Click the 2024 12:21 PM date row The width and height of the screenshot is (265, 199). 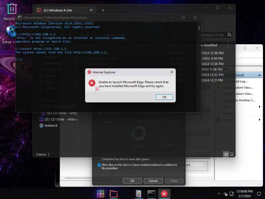(x=212, y=80)
